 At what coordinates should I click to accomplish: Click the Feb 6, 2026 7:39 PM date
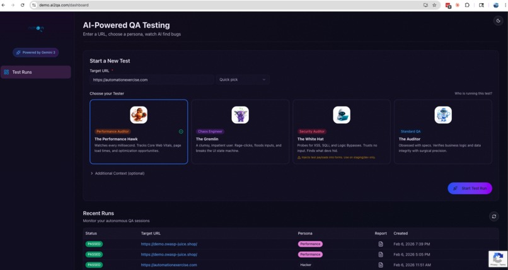[412, 244]
